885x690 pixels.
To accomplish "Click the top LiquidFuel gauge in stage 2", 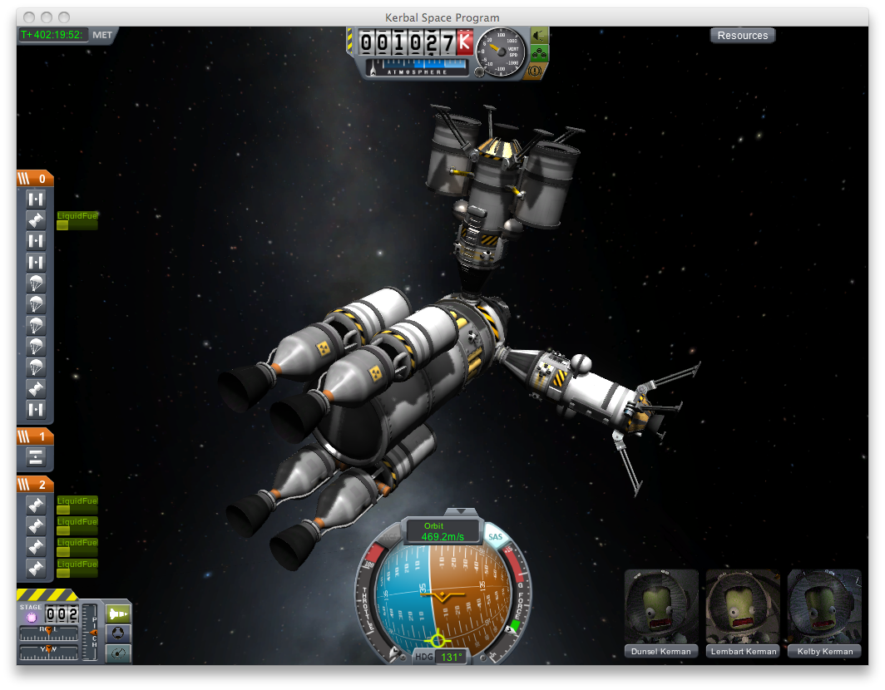I will 77,505.
